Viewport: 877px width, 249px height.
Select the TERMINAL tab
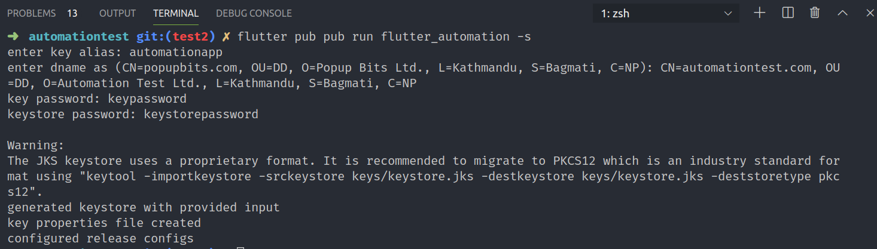click(176, 13)
